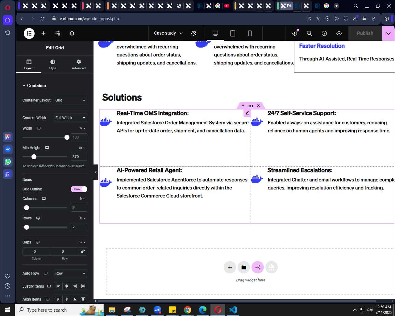Image resolution: width=395 pixels, height=316 pixels.
Task: Align items to bottom
Action: [x=75, y=299]
